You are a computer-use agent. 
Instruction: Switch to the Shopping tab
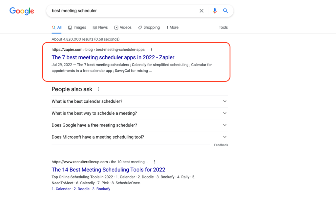coord(149,28)
